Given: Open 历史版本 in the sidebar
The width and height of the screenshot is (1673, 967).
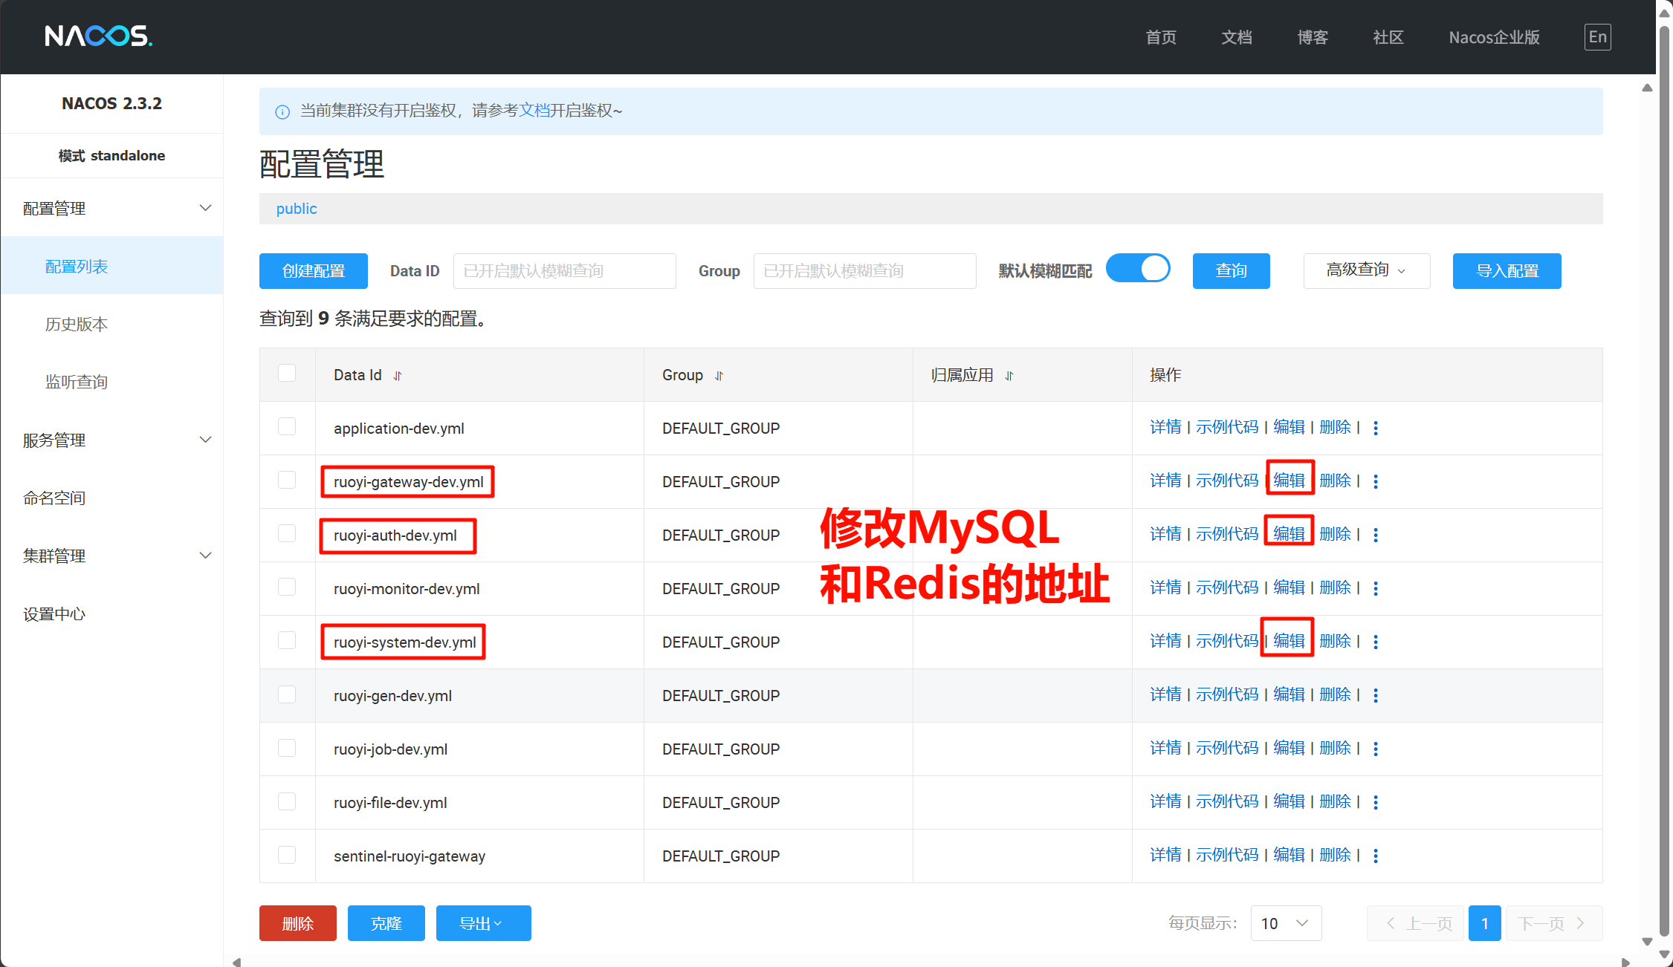Looking at the screenshot, I should coord(77,325).
